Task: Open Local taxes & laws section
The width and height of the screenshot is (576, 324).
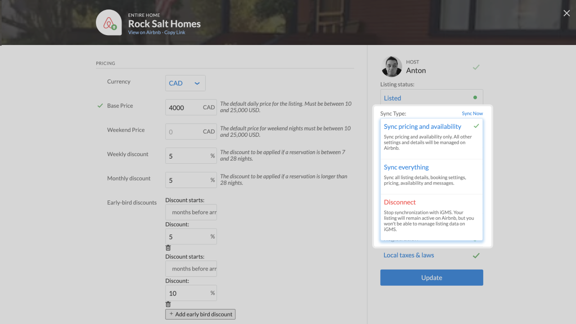Action: click(409, 255)
